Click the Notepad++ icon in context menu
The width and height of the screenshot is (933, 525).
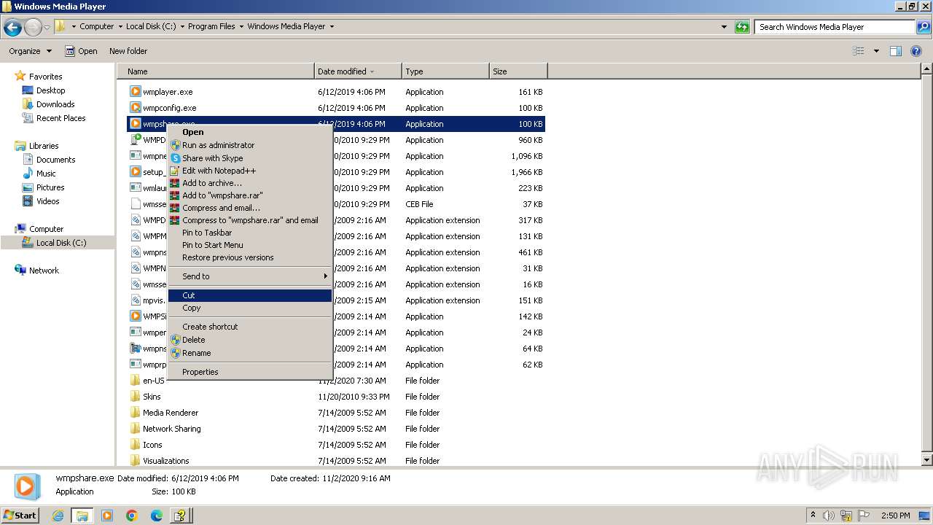tap(175, 171)
